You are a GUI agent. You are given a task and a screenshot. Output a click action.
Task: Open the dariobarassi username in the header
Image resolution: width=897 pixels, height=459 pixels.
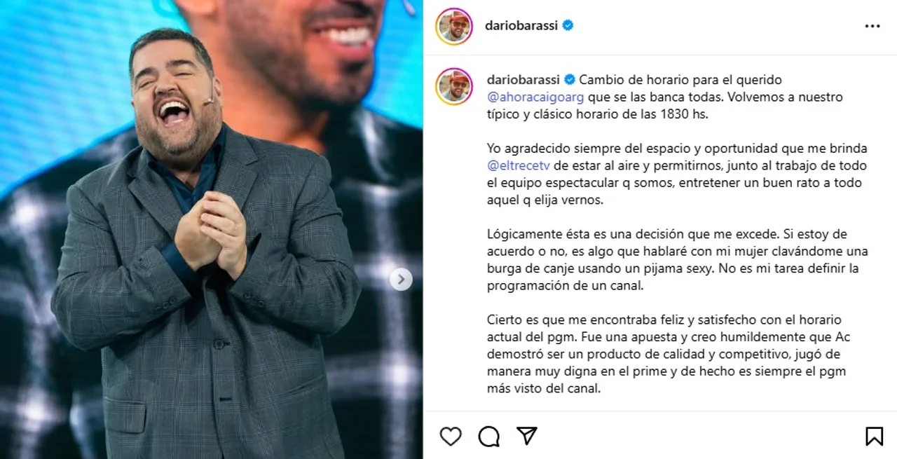pos(521,25)
